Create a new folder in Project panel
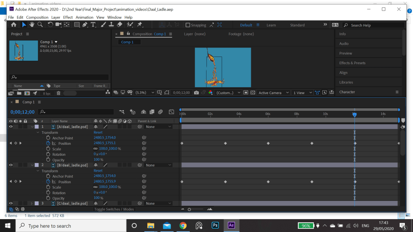413x232 pixels. [19, 93]
